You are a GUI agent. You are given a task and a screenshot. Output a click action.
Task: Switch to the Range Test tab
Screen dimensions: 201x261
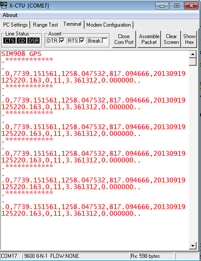[45, 25]
